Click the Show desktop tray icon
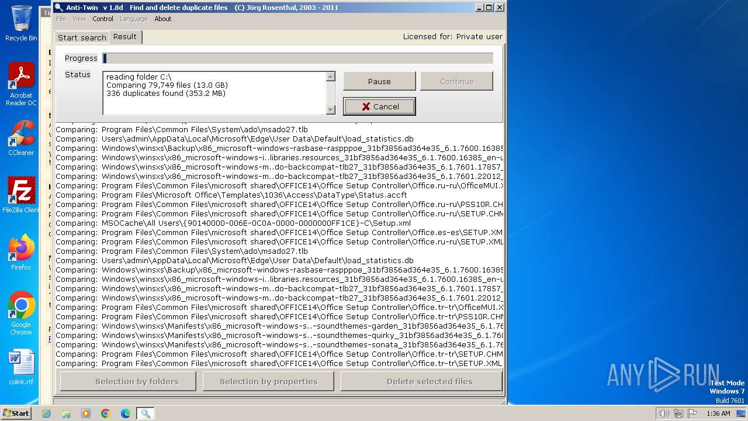This screenshot has height=421, width=748. coord(741,413)
